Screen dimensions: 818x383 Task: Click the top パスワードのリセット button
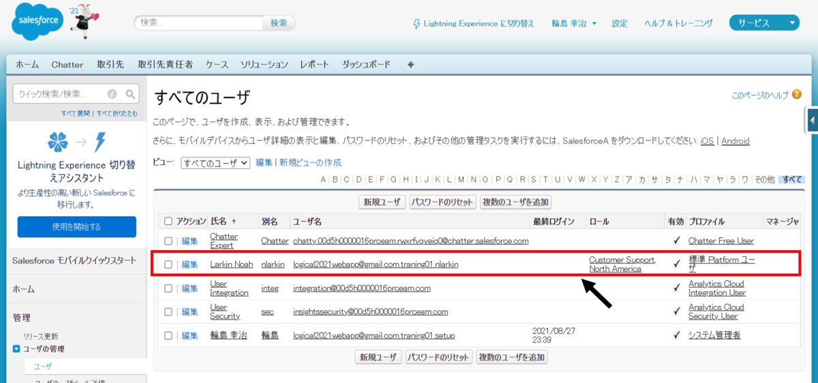coord(442,202)
